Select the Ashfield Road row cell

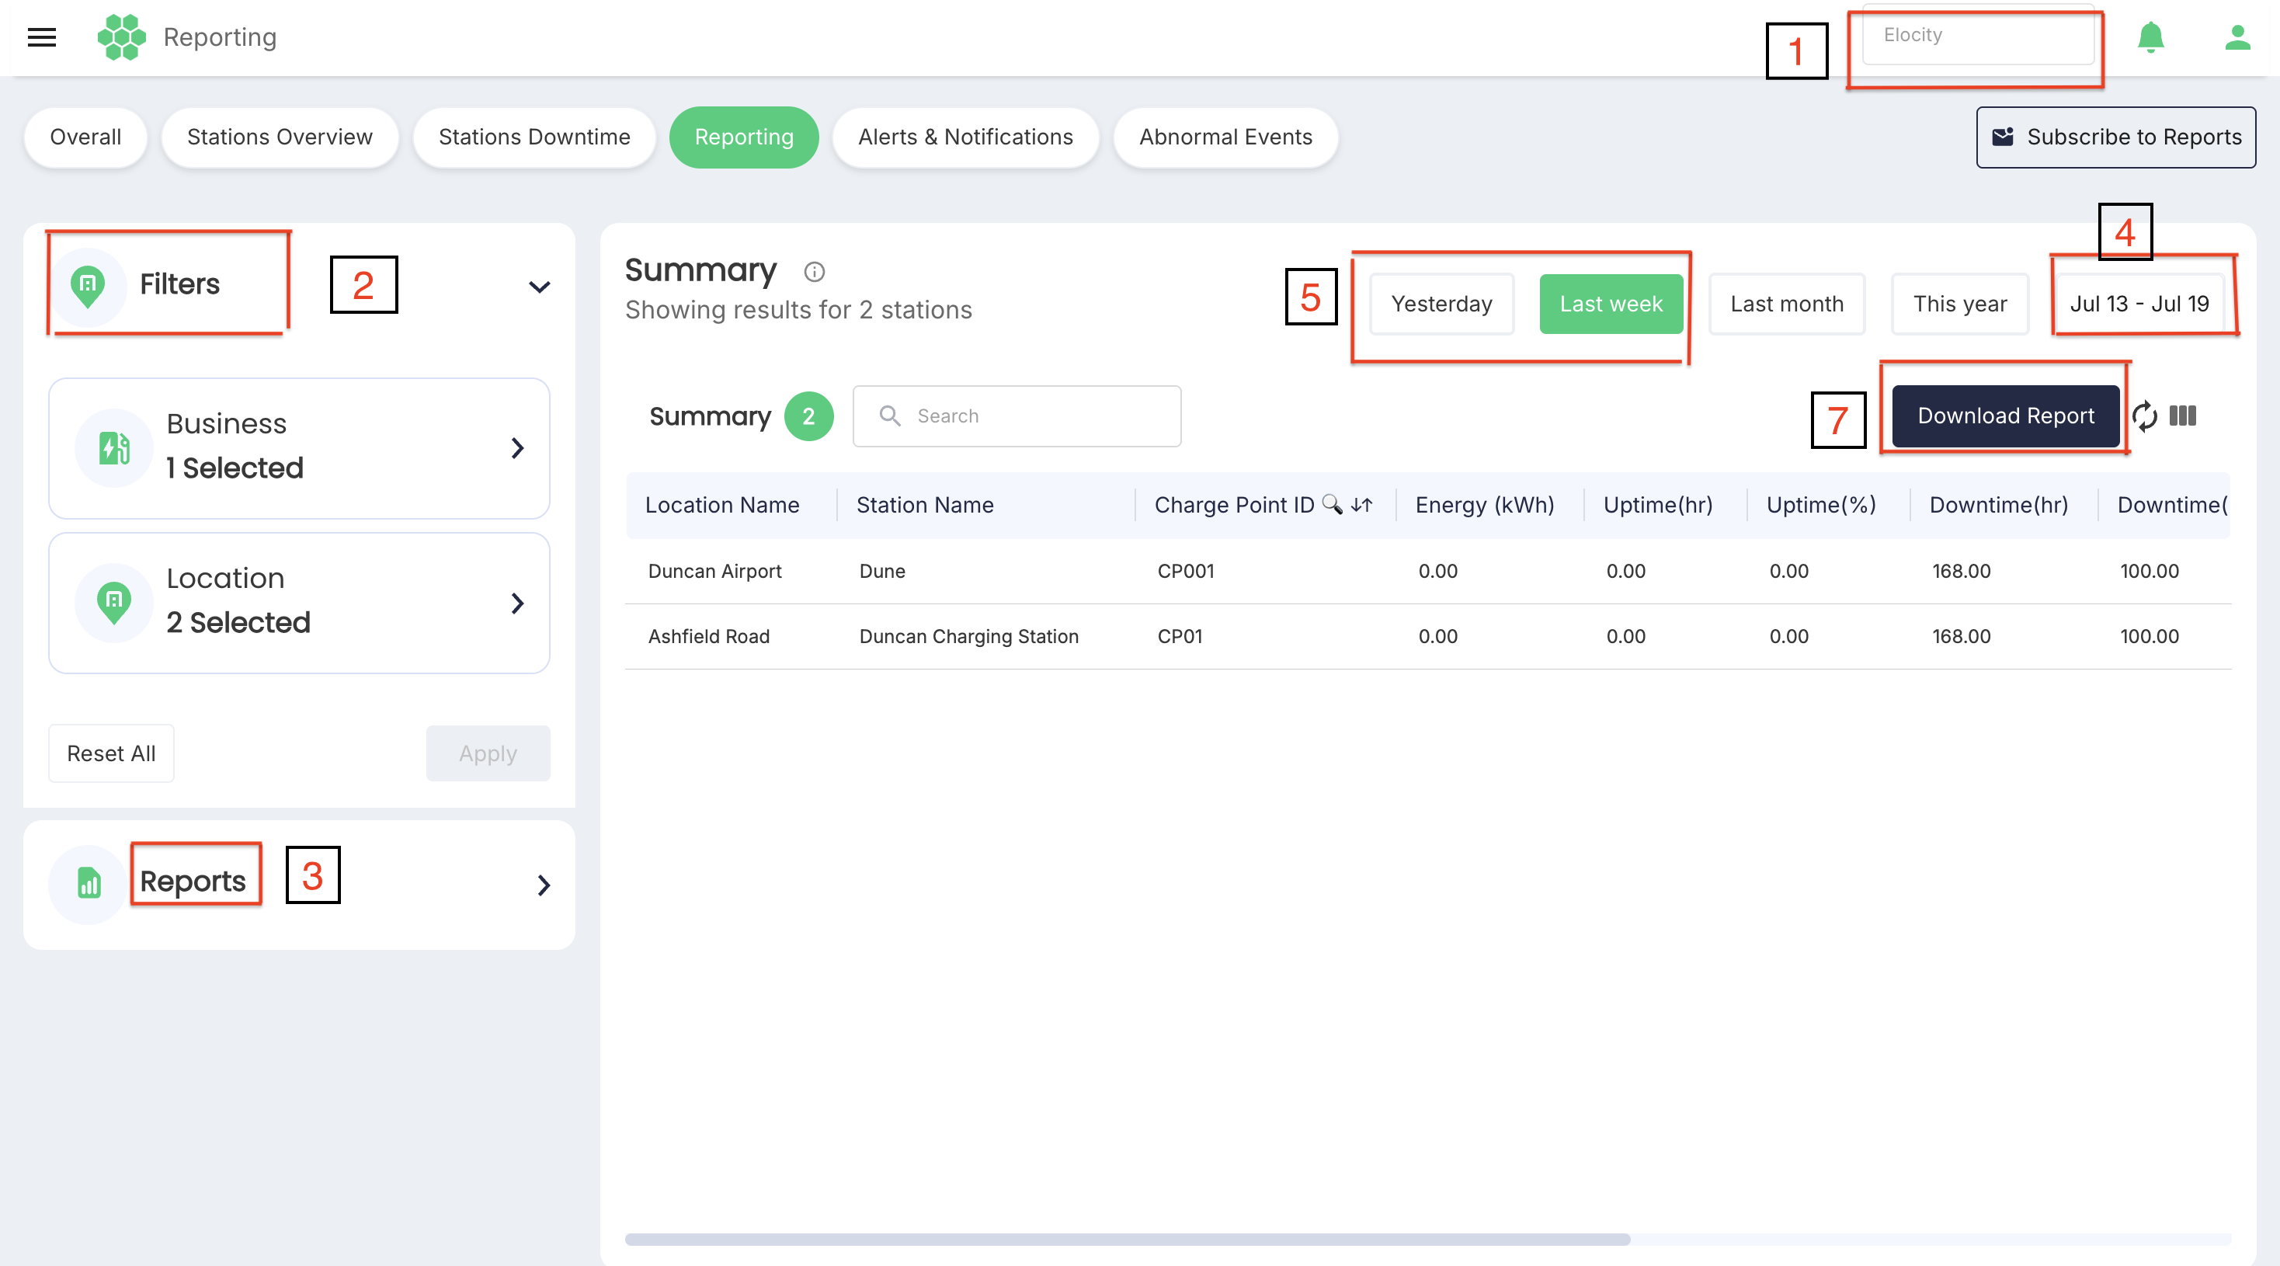click(708, 637)
